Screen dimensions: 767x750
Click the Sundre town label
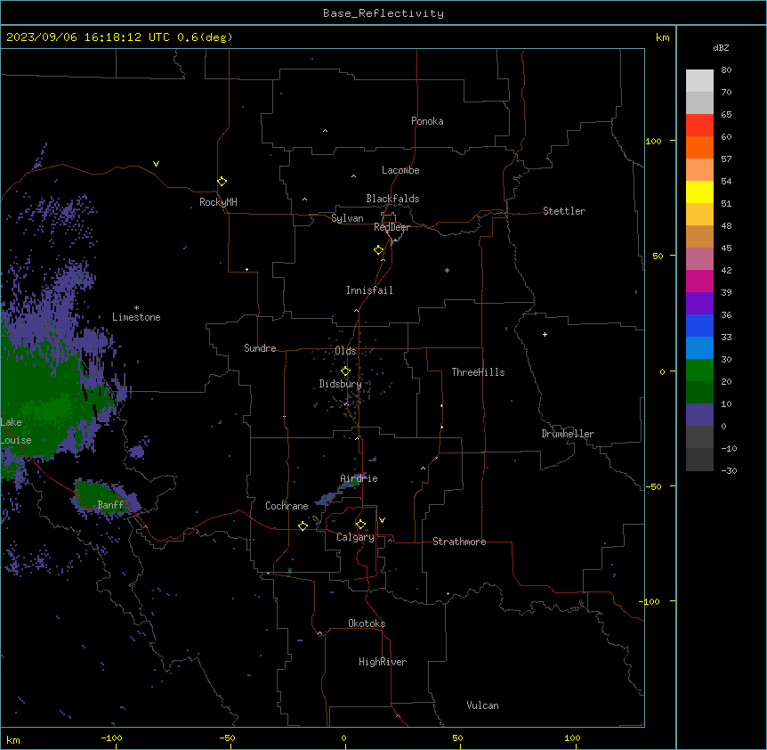pyautogui.click(x=260, y=348)
